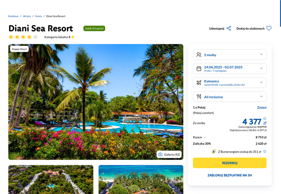Click the airplane icon in Katowice field
Image resolution: width=281 pixels, height=194 pixels.
[x=199, y=83]
